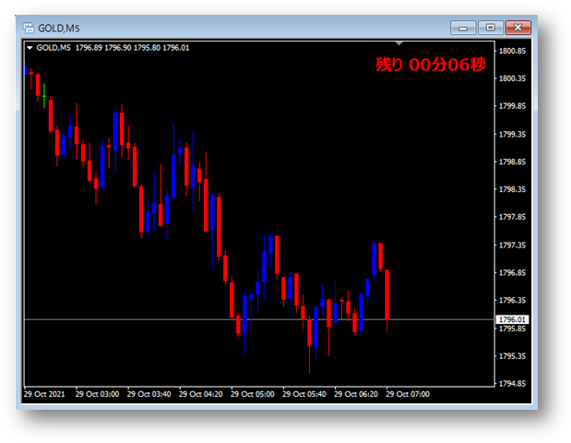The width and height of the screenshot is (571, 443).
Task: Click the 1795.85 price scale label
Action: click(x=512, y=329)
